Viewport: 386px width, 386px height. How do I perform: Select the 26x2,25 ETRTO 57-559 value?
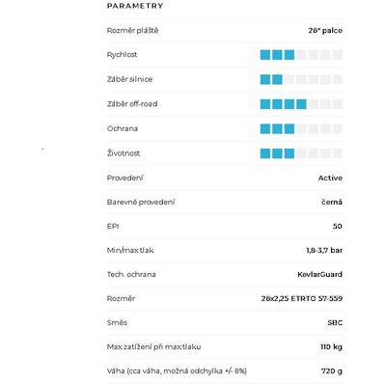tap(302, 298)
